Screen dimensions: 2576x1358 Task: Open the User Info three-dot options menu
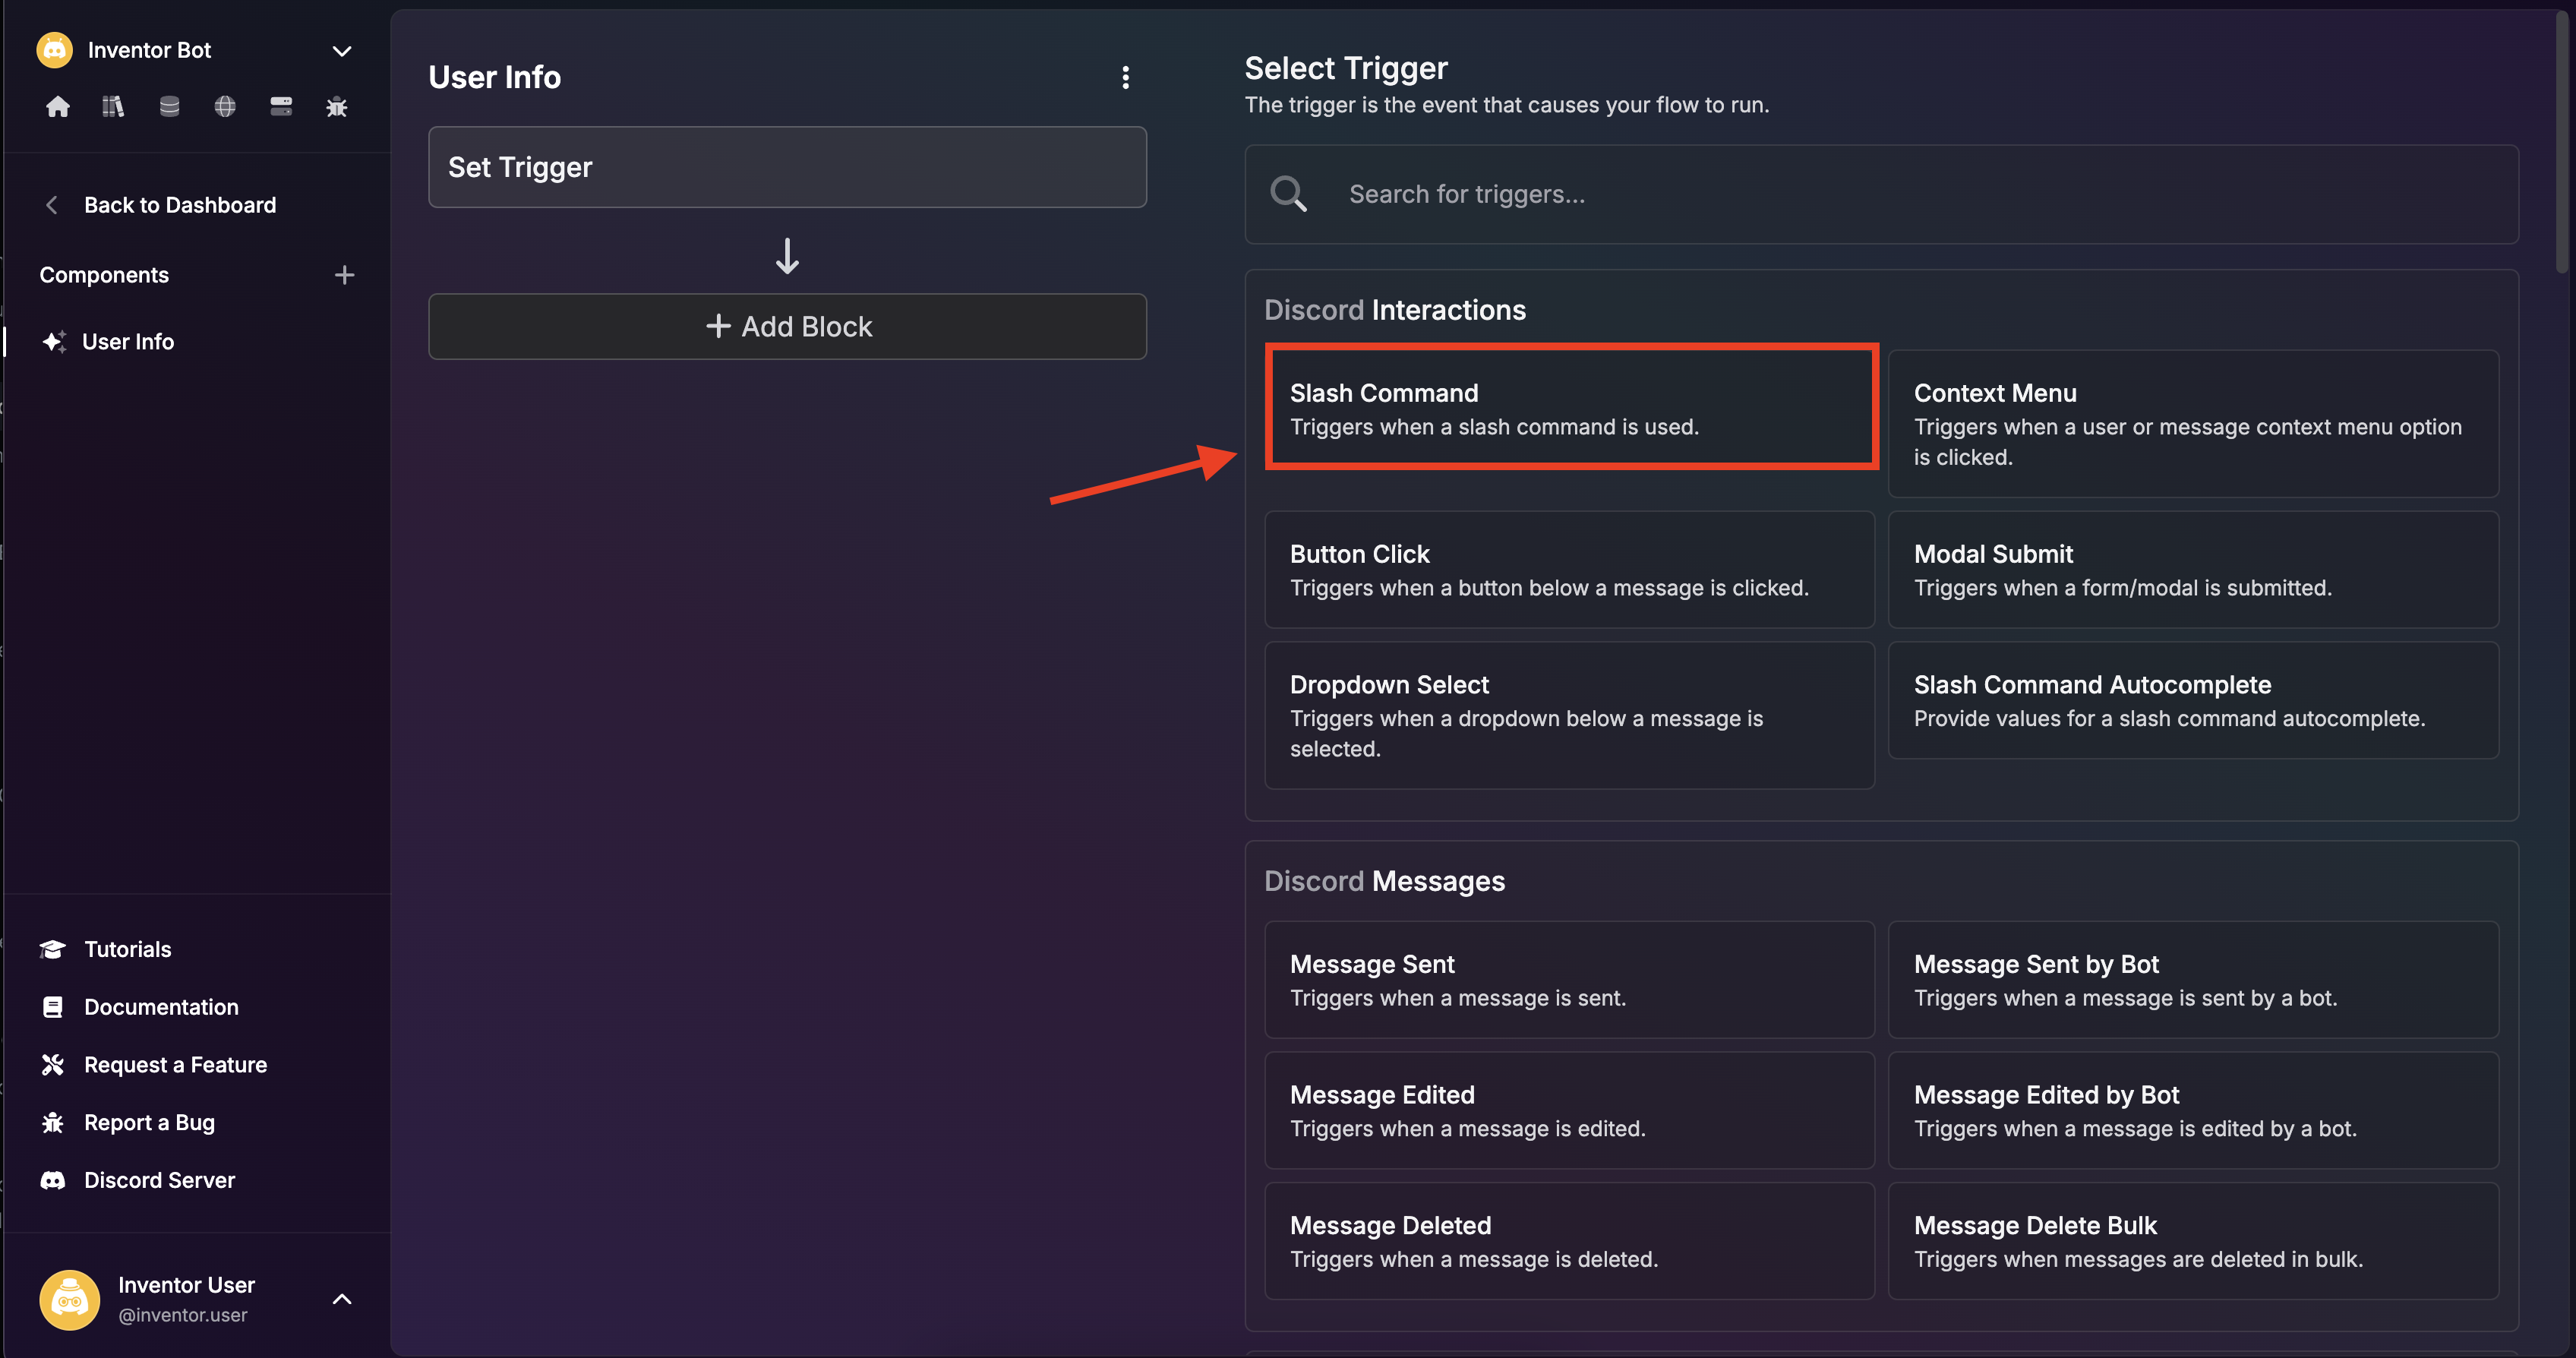tap(1126, 78)
